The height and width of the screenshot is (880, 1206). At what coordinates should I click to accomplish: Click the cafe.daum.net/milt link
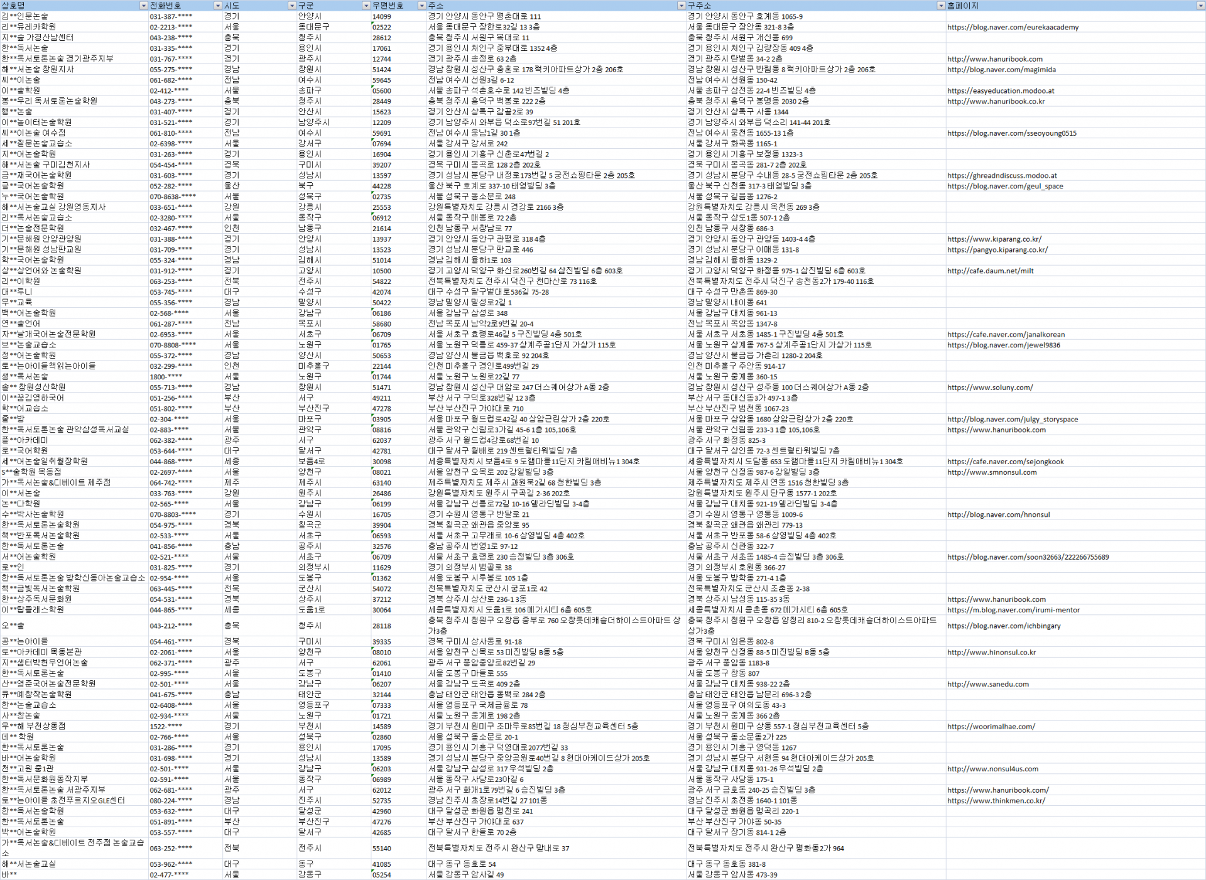(x=990, y=271)
